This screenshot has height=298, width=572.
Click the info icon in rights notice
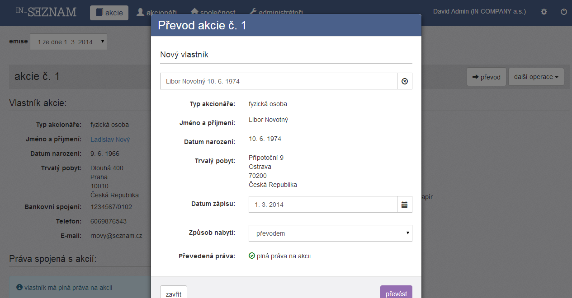19,287
